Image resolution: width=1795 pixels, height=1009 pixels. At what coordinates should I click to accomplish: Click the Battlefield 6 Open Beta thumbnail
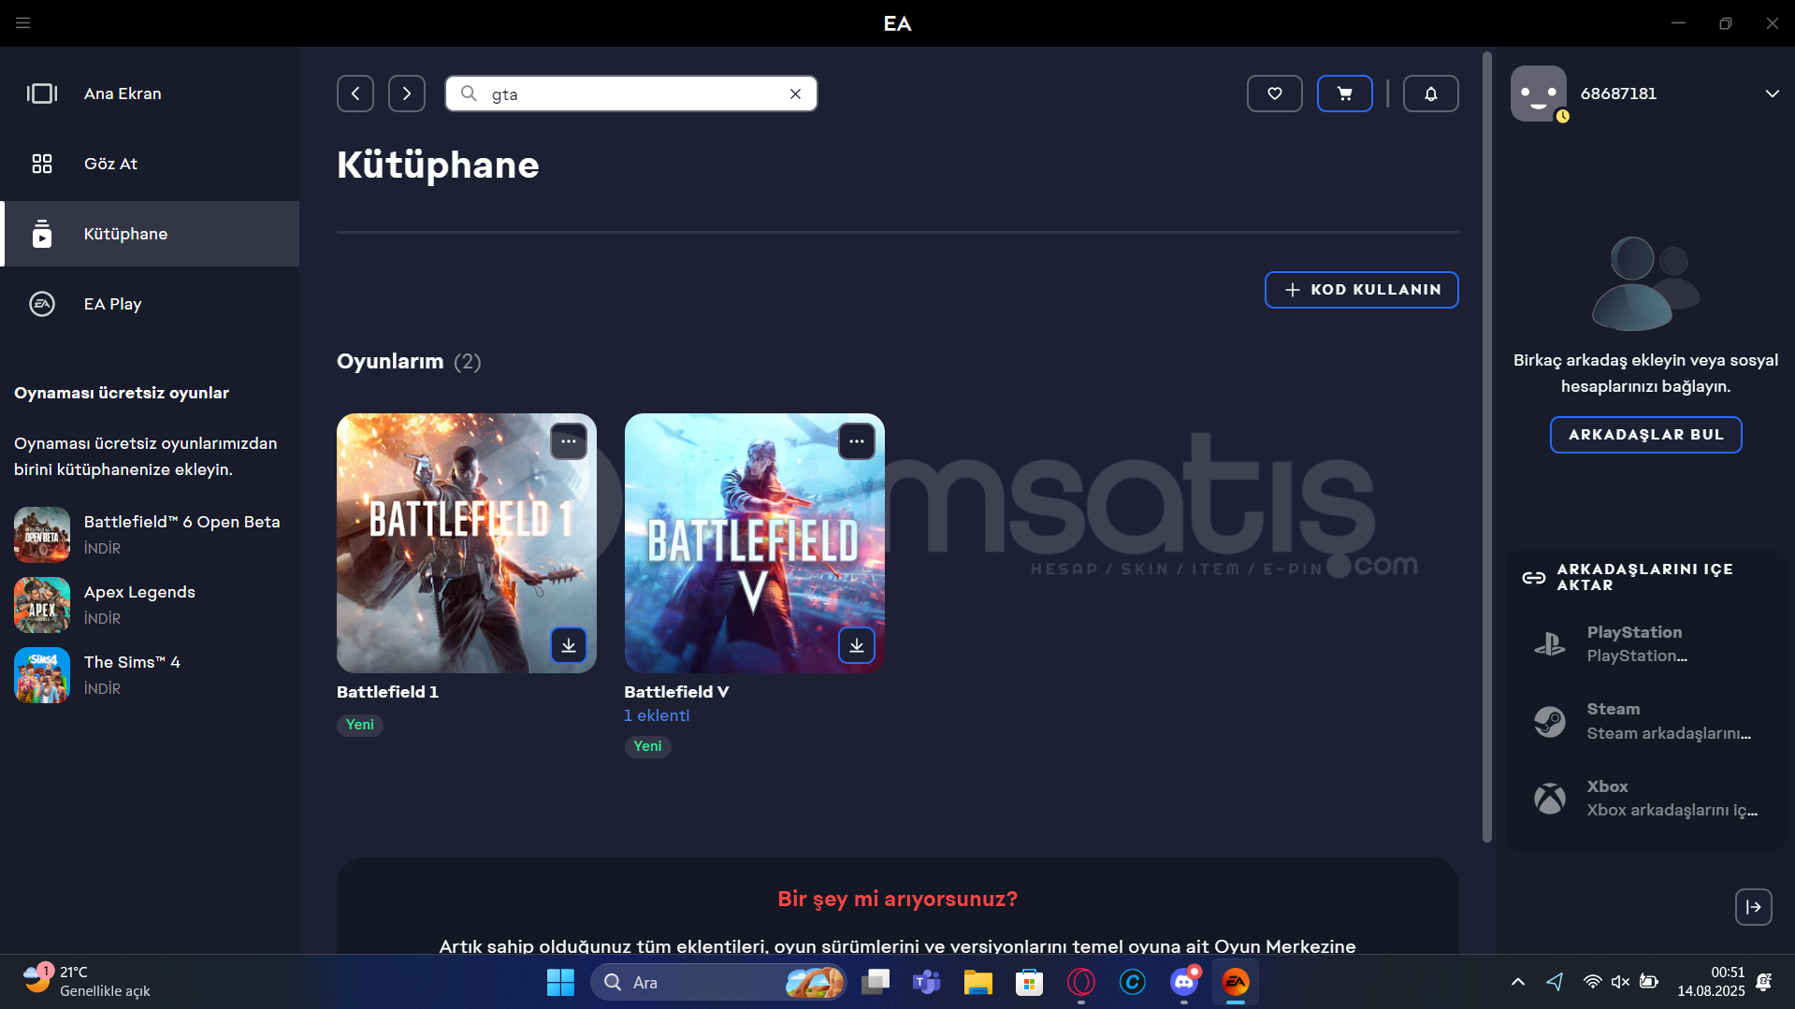click(42, 535)
